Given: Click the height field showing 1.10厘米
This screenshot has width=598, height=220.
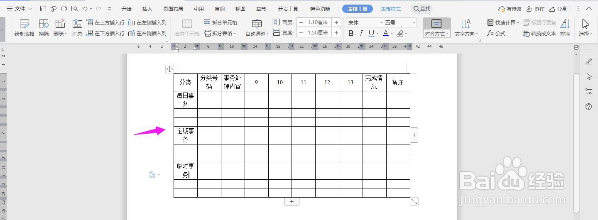Looking at the screenshot, I should pyautogui.click(x=319, y=22).
